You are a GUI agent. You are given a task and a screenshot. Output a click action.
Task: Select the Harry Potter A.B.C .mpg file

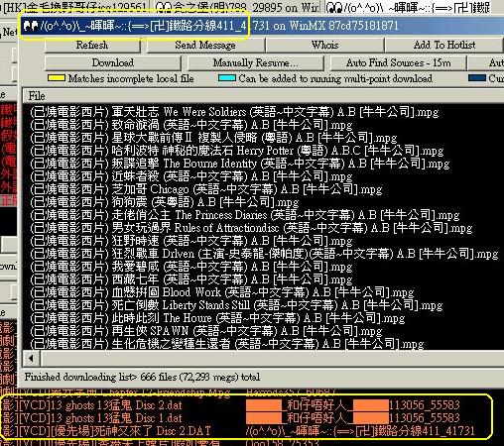[x=236, y=151]
